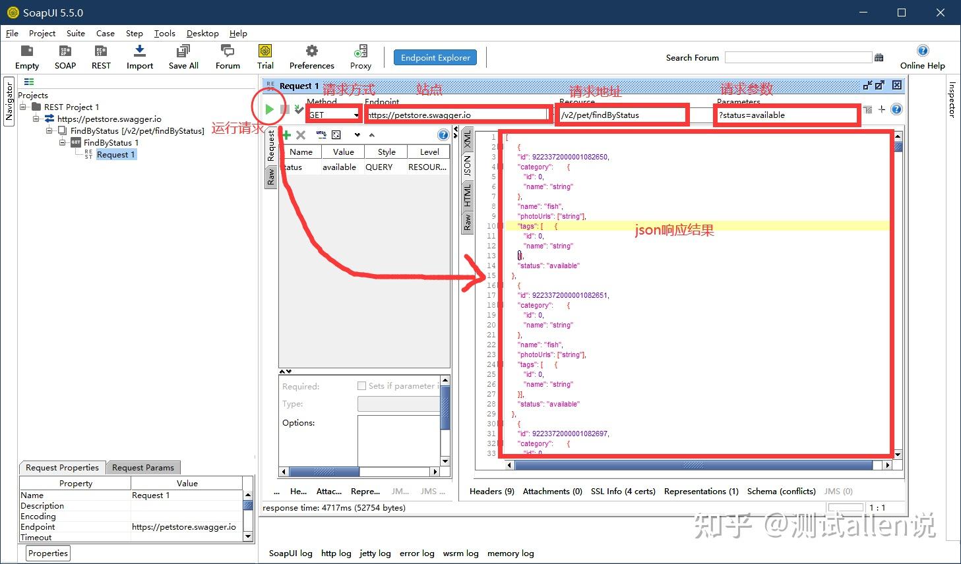Open Preferences gear in the toolbar
This screenshot has height=564, width=961.
coord(311,57)
